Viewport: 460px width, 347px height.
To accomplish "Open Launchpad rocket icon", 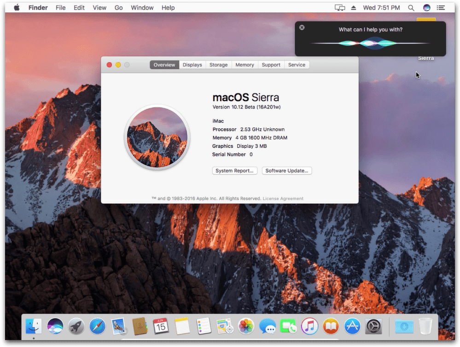I will (x=76, y=326).
